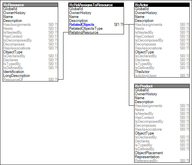This screenshot has height=165, width=192.
Task: Click Declares in the IfcResource box
Action: (x=11, y=60)
